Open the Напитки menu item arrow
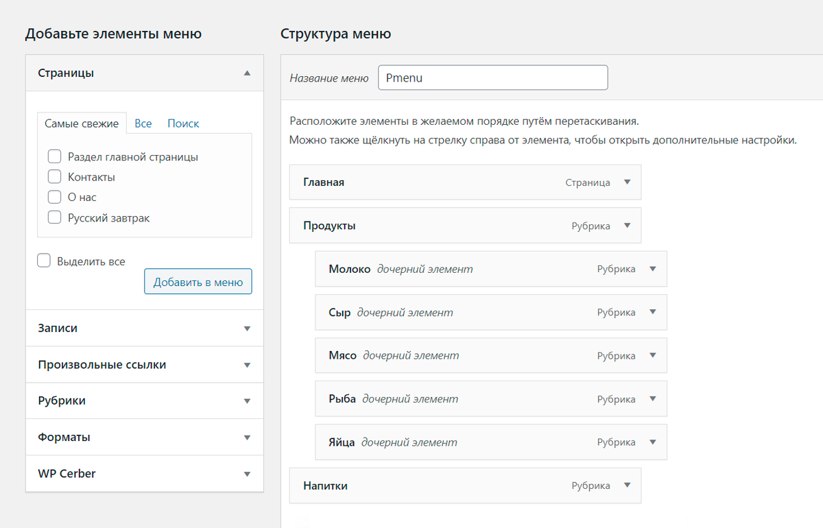The height and width of the screenshot is (528, 823). coord(627,485)
